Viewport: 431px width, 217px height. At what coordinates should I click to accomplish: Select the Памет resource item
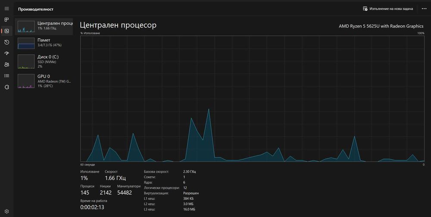click(x=44, y=43)
